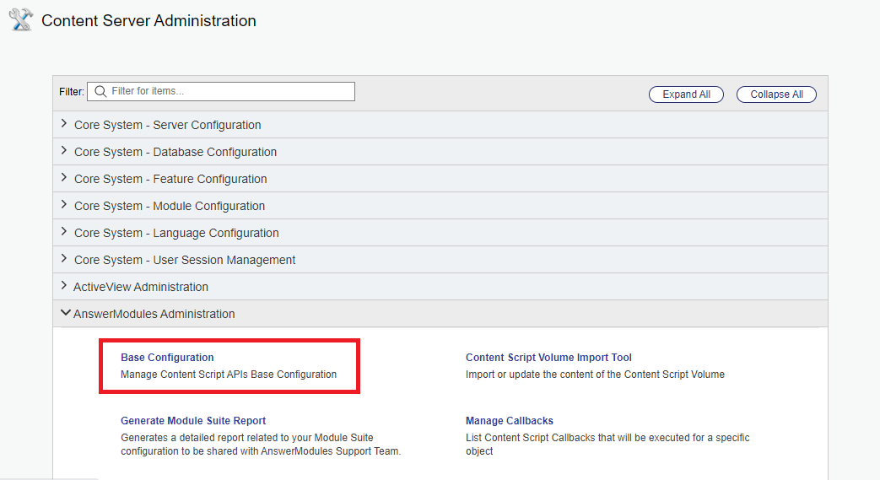880x480 pixels.
Task: Click the magnifier icon in filter box
Action: (100, 91)
